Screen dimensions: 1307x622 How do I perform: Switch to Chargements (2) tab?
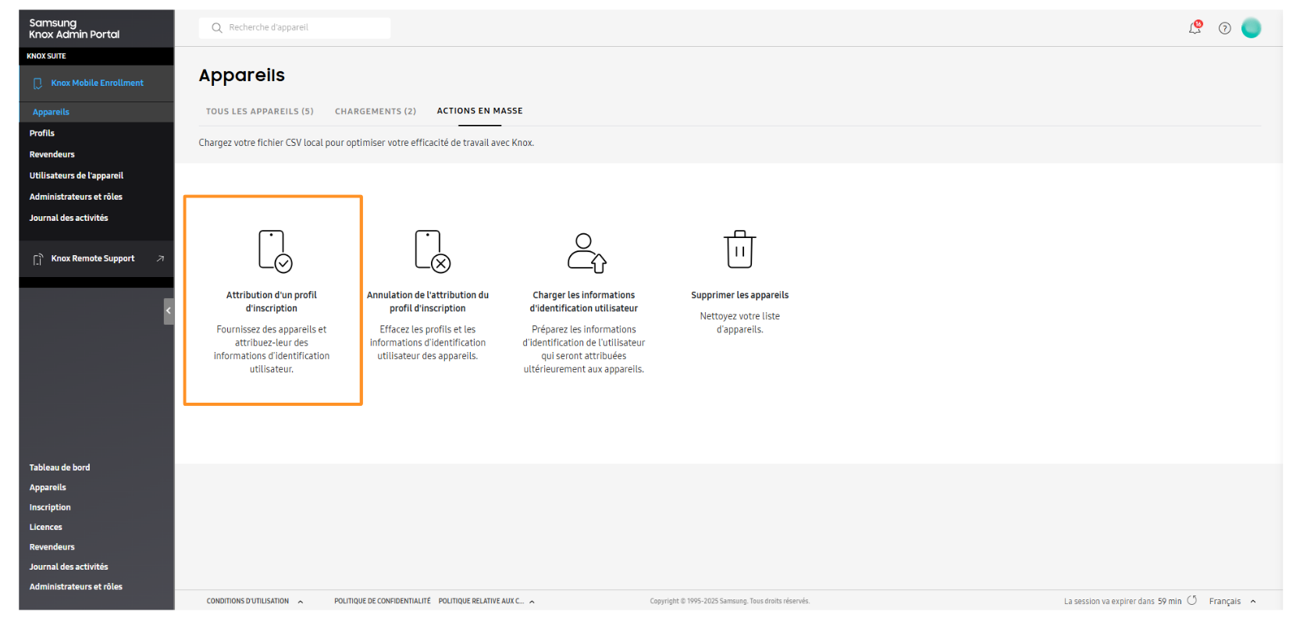pyautogui.click(x=376, y=112)
